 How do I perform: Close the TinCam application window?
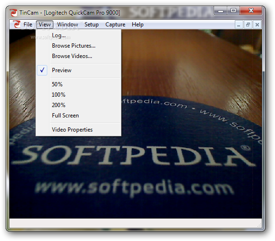click(251, 11)
